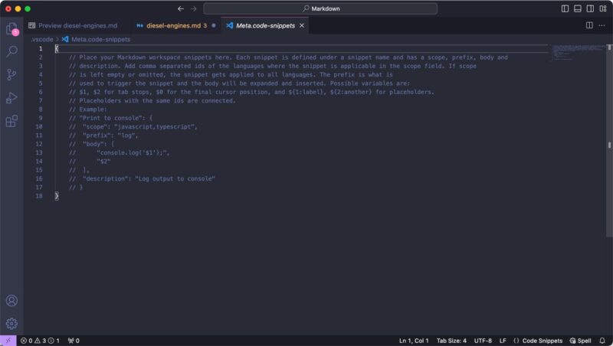
Task: Click Ln 1, Col 1 in status bar
Action: (414, 341)
